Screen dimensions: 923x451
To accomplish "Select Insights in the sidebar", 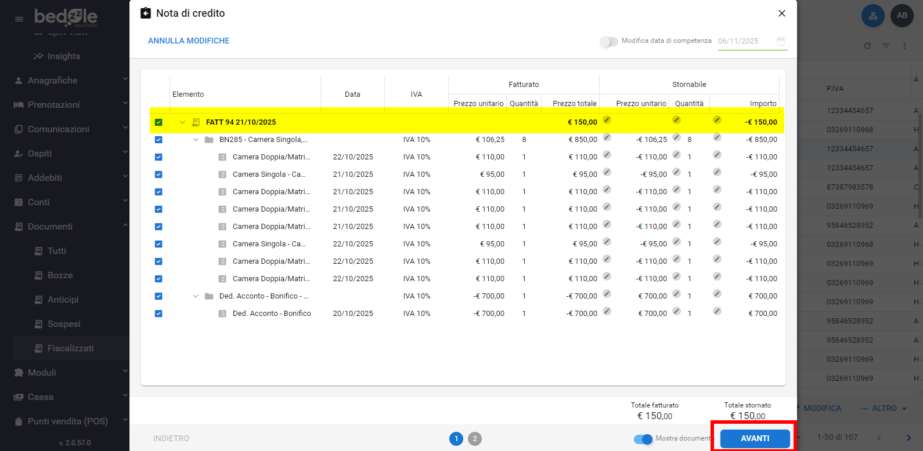I will 64,56.
